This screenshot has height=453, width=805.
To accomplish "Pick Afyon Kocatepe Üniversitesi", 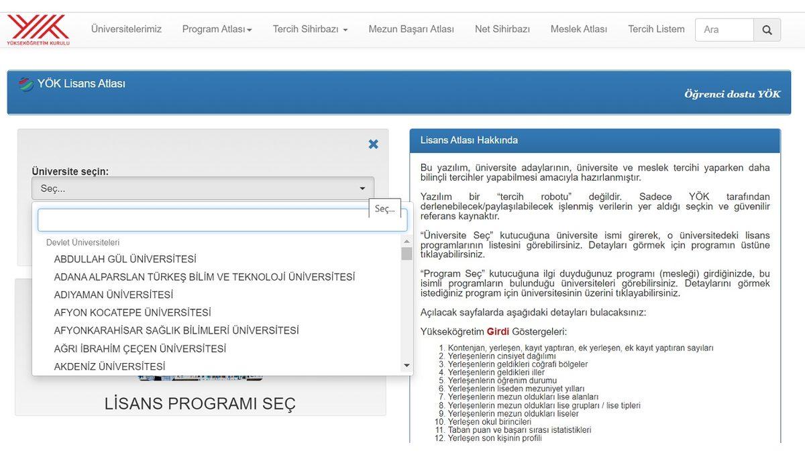I will pyautogui.click(x=132, y=313).
